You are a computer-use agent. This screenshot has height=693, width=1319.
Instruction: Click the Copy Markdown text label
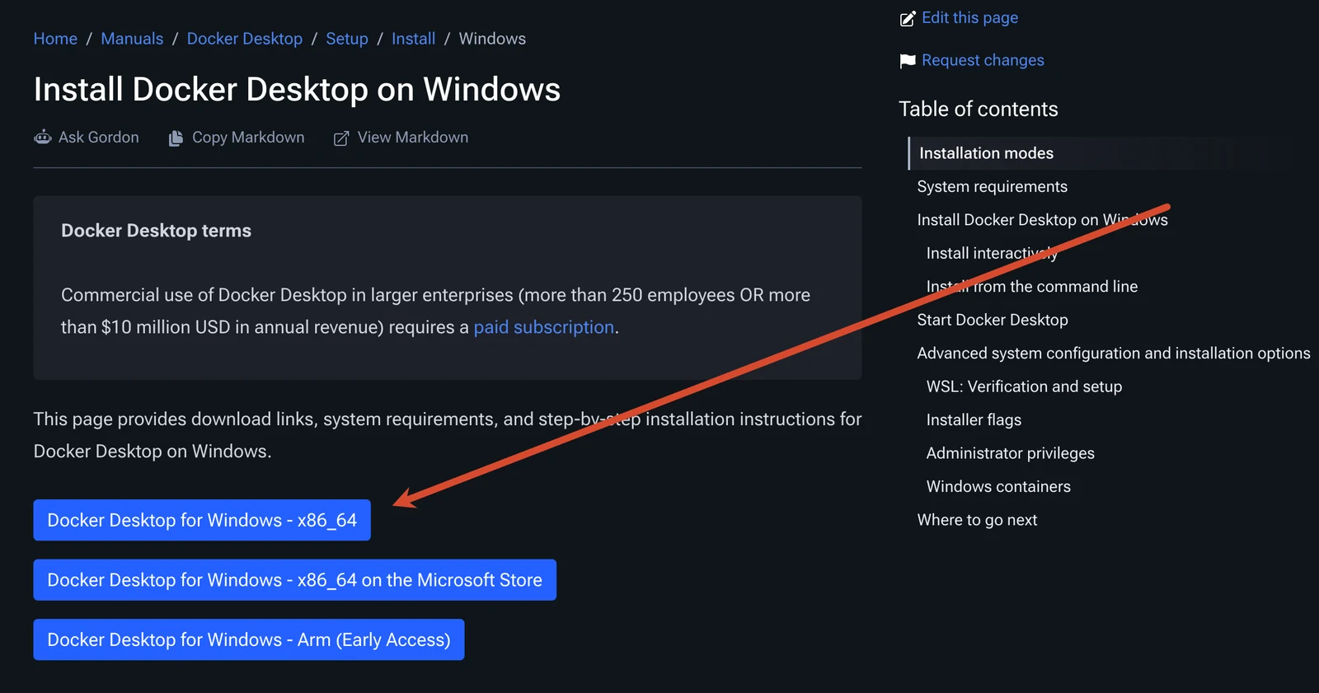point(248,138)
